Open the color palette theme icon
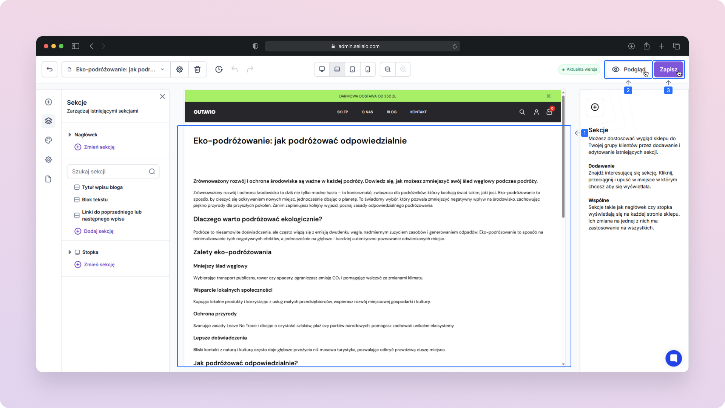The width and height of the screenshot is (725, 408). 48,140
